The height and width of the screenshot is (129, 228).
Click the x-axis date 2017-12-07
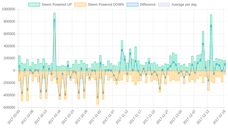189,117
